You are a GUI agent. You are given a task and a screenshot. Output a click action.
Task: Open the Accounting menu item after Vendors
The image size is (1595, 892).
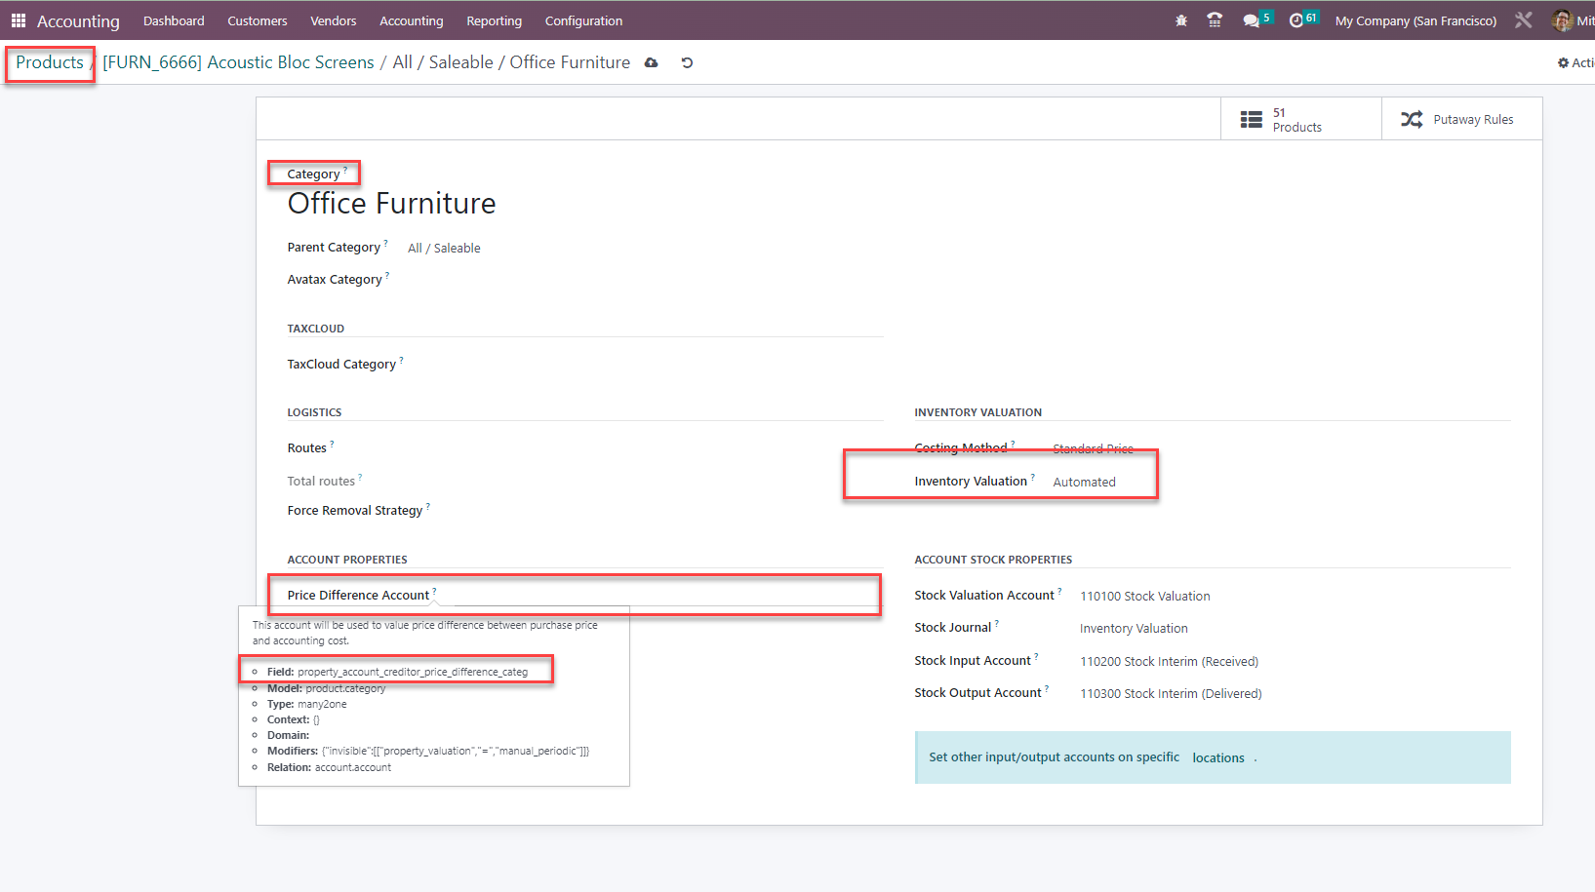412,20
